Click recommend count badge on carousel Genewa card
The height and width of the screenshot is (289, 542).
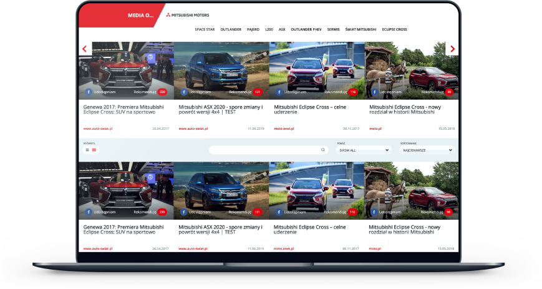click(x=162, y=92)
